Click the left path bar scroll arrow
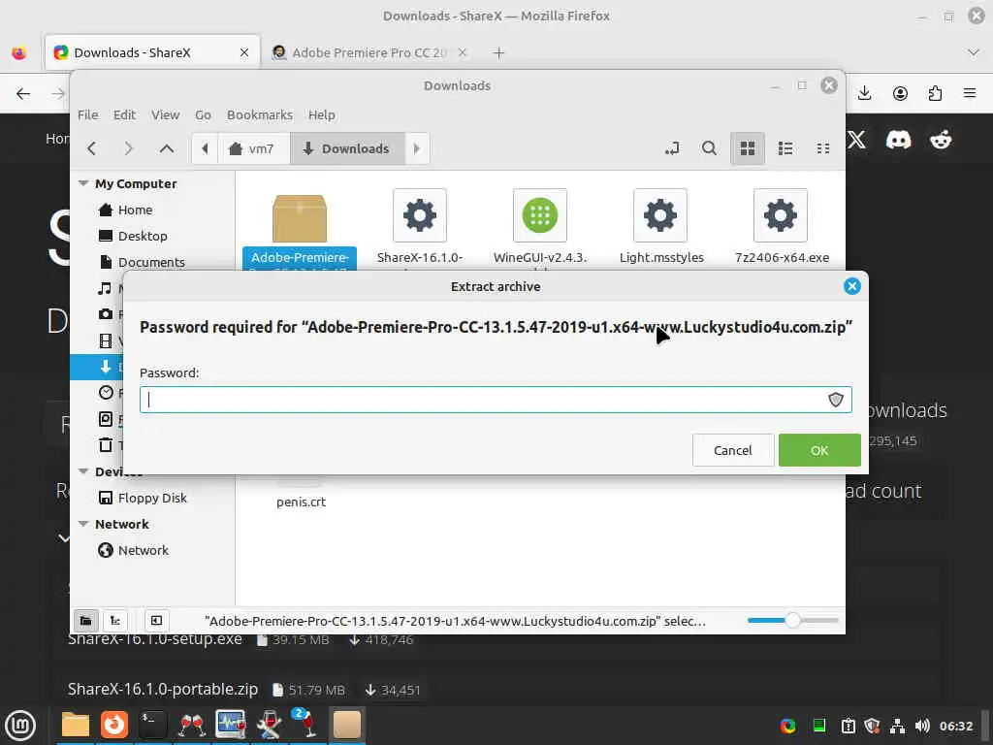993x745 pixels. (205, 148)
